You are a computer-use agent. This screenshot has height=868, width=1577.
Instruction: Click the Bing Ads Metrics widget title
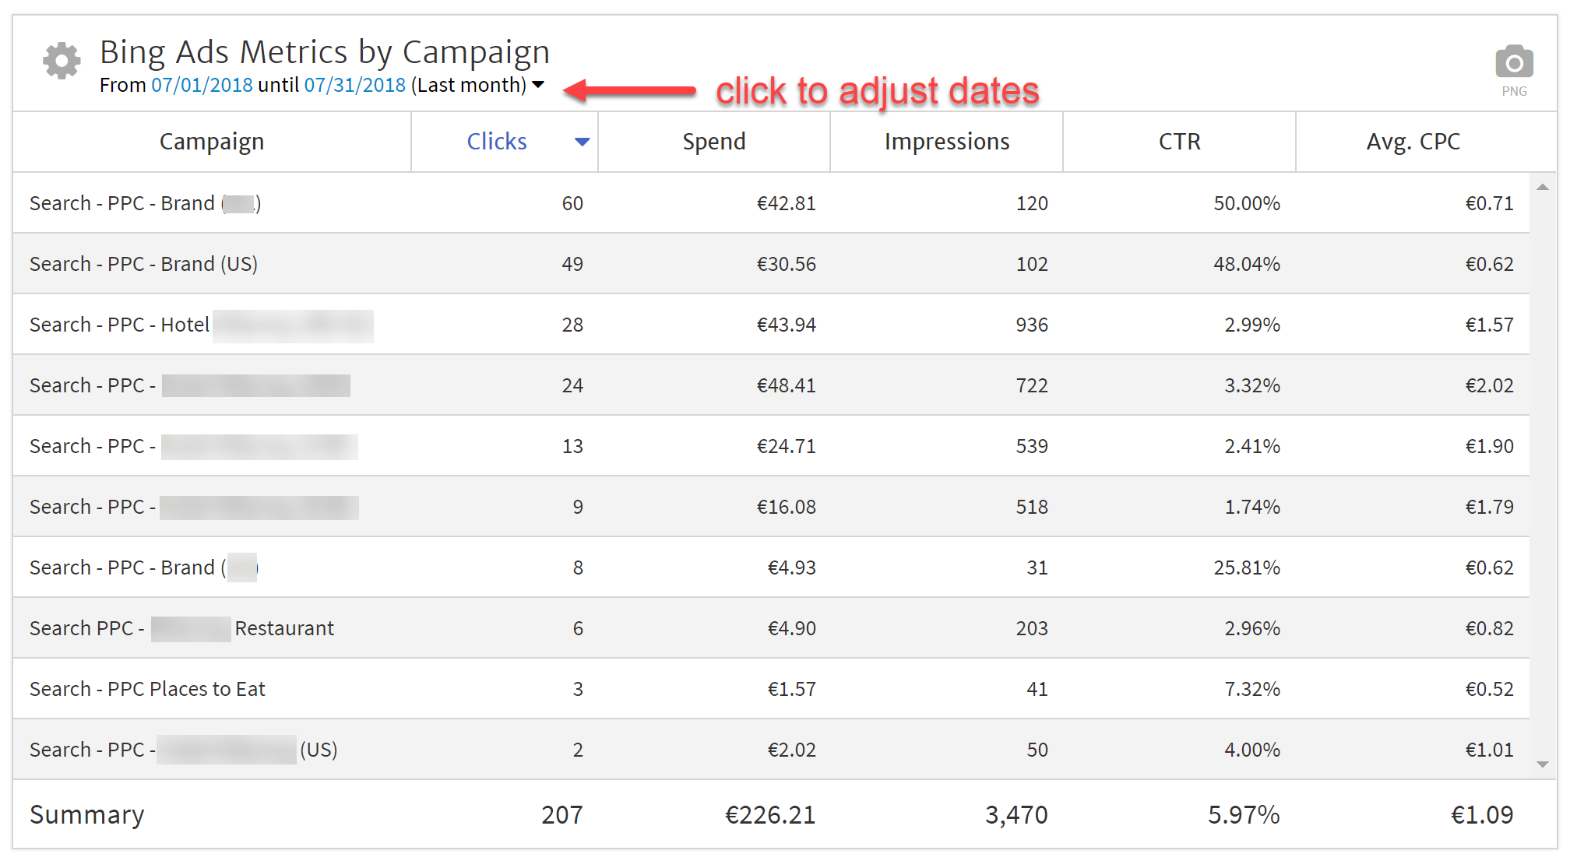325,52
